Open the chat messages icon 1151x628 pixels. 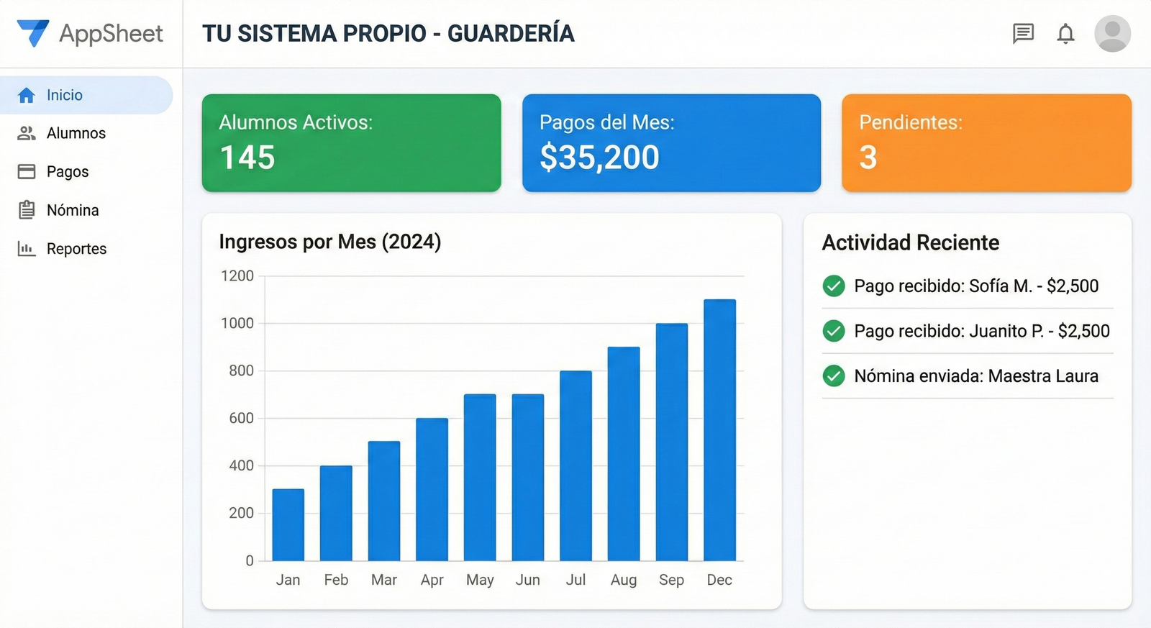pyautogui.click(x=1023, y=33)
